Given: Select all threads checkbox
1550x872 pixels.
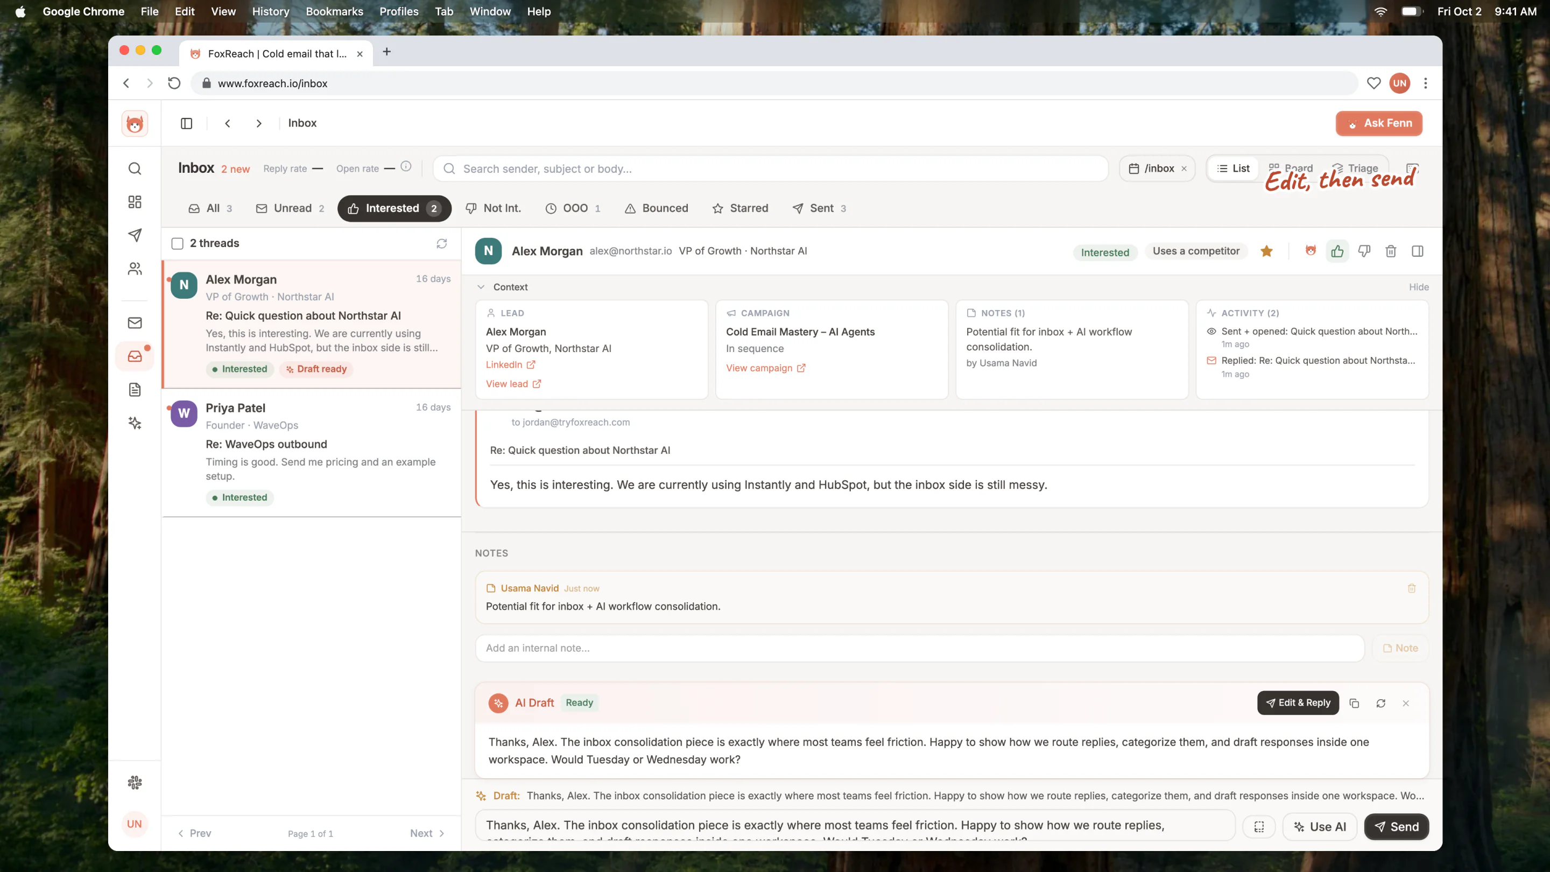Looking at the screenshot, I should pos(177,243).
